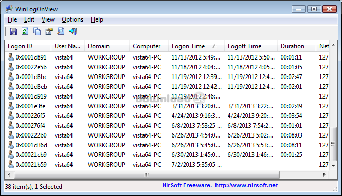342x196 pixels.
Task: Select the user icon for logon 0x00021b59
Action: point(11,165)
